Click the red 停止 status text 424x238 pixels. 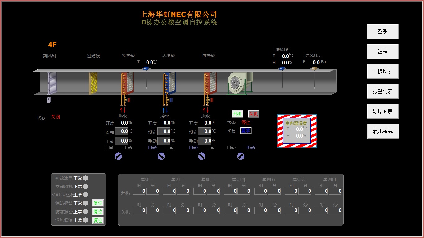coord(246,122)
